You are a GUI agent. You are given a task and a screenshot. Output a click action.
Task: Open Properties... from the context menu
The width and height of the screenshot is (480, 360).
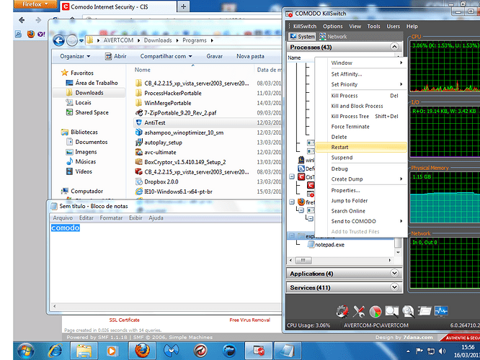tap(361, 190)
